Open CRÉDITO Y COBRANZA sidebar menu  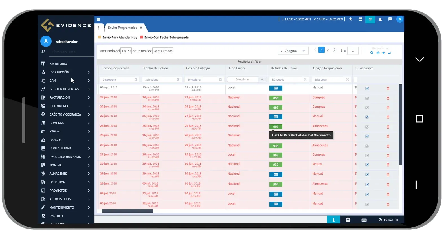pos(66,114)
